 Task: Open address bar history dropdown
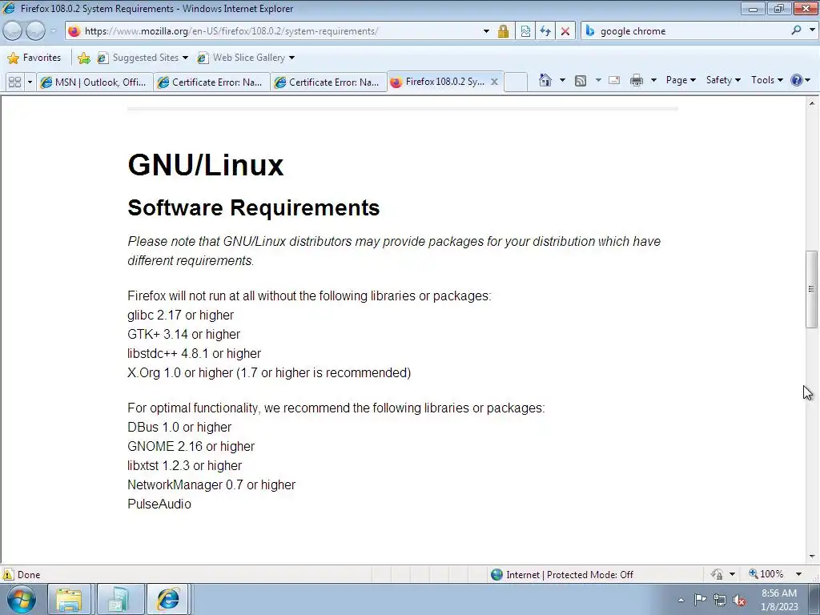pyautogui.click(x=486, y=31)
